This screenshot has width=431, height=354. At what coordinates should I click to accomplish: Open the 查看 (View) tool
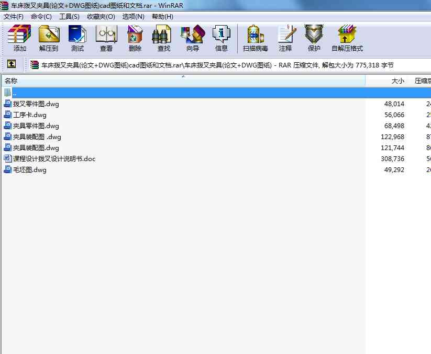106,38
